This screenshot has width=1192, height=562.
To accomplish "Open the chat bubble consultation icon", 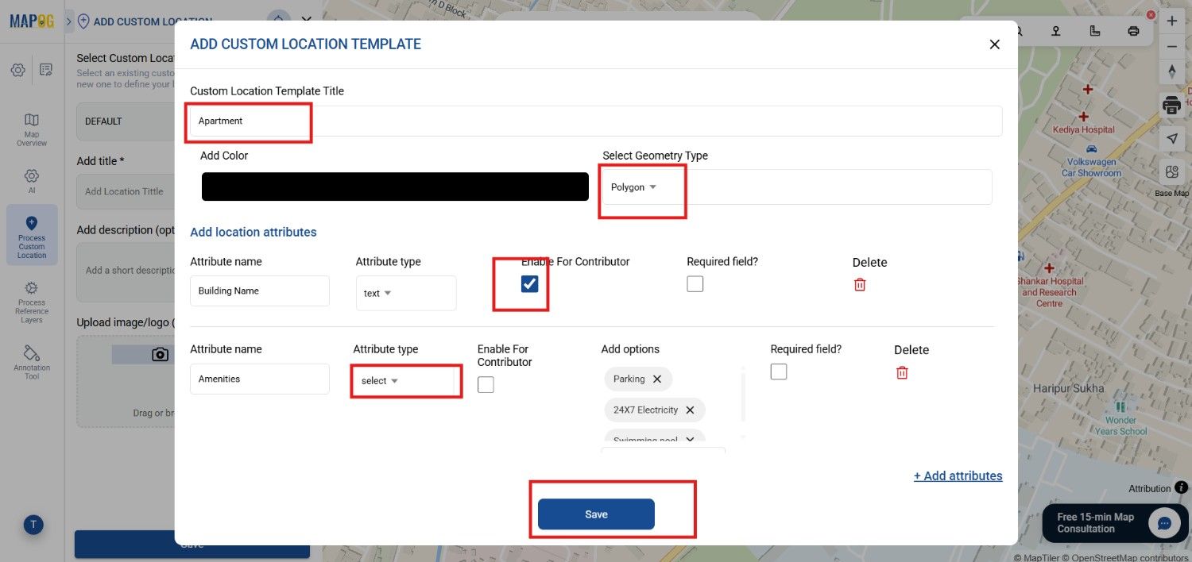I will click(x=1165, y=523).
